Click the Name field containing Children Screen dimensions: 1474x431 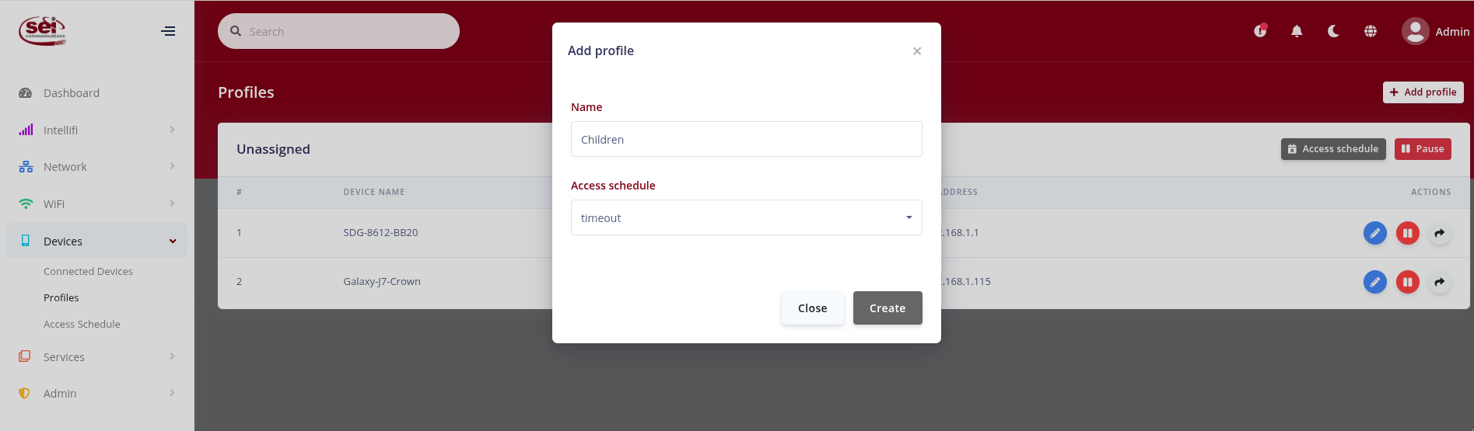(747, 139)
